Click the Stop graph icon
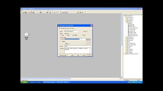 pyautogui.click(x=83, y=12)
